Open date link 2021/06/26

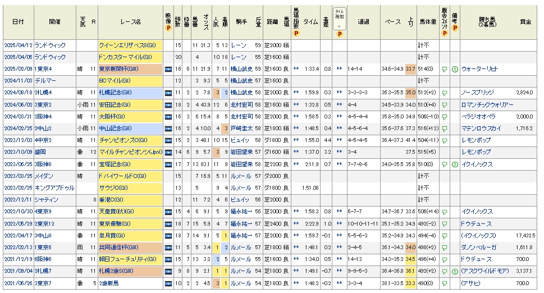point(19,283)
